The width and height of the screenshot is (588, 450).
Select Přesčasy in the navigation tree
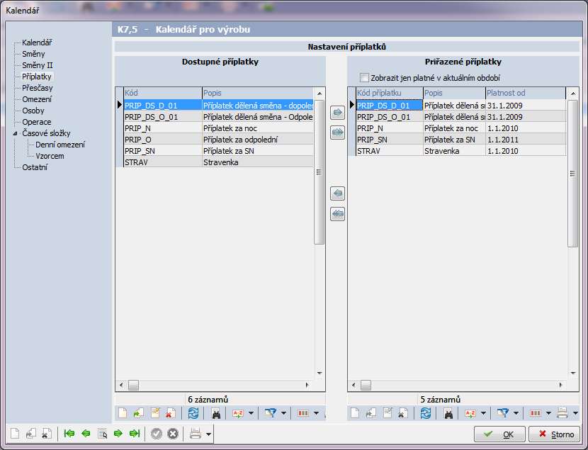(x=37, y=88)
